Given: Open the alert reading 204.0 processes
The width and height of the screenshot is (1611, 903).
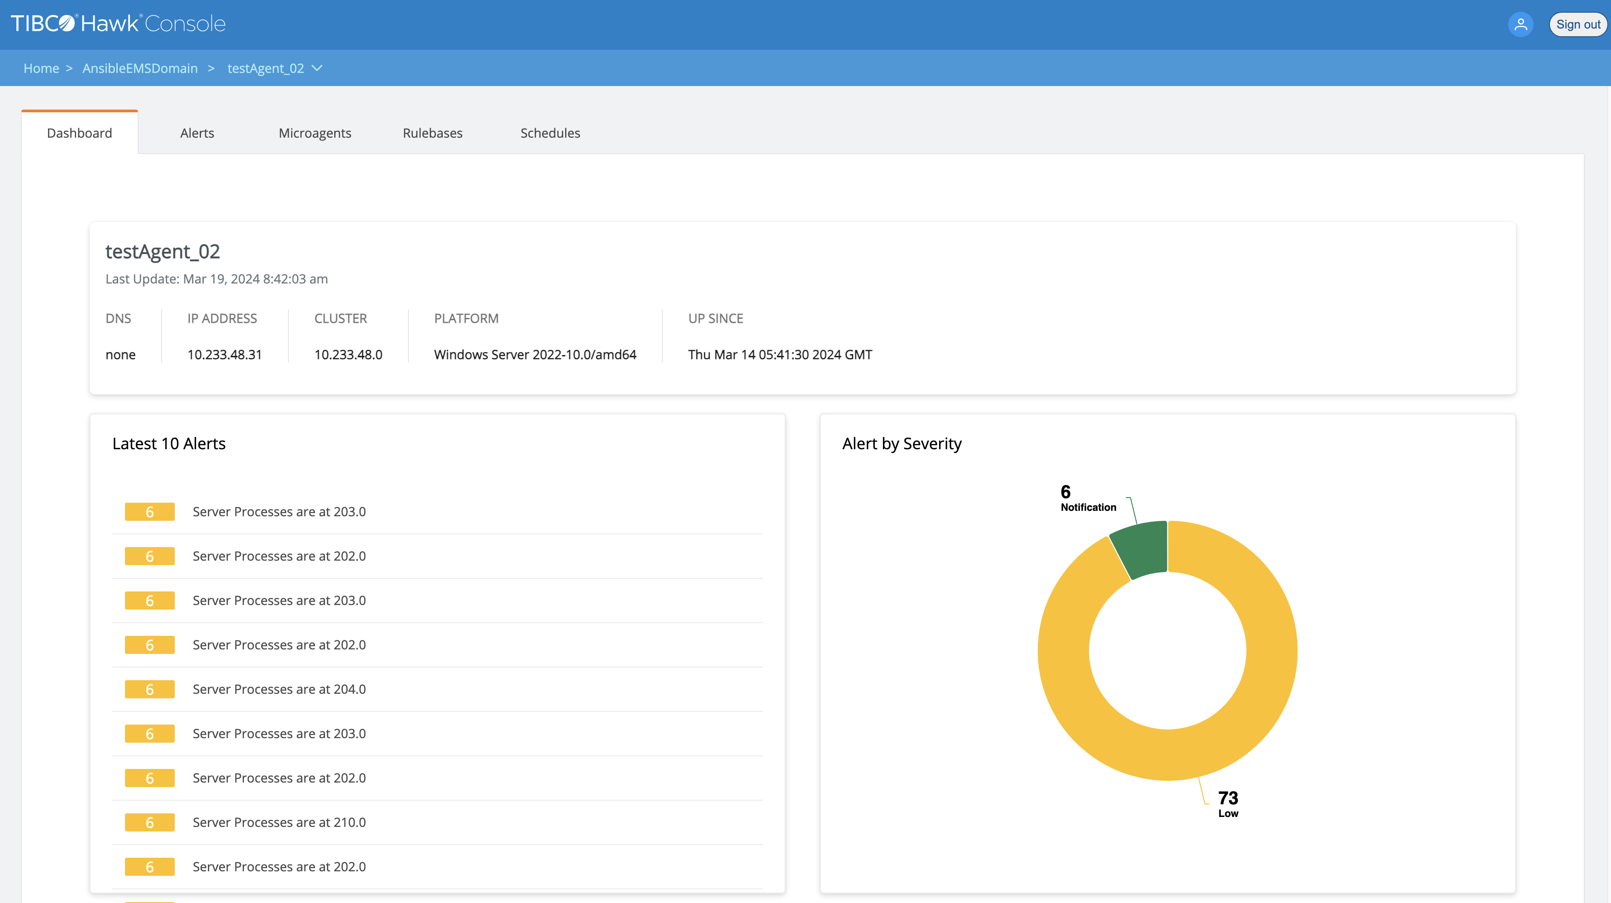Looking at the screenshot, I should pos(279,689).
